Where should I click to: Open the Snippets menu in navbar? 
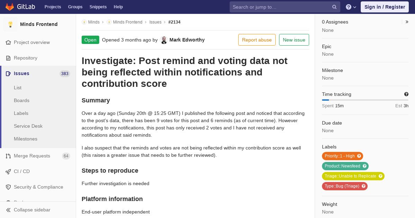(98, 7)
